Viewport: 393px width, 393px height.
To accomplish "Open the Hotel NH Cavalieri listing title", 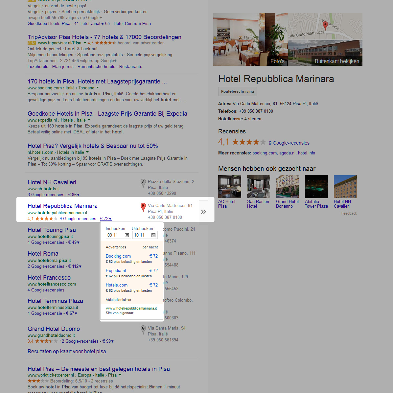I will click(x=52, y=182).
